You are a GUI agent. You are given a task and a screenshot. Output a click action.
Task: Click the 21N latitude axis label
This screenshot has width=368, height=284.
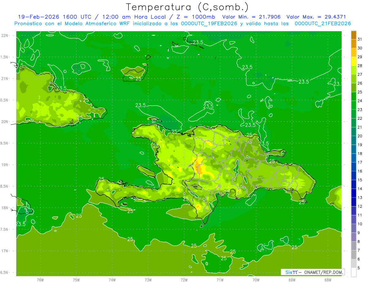(x=5, y=78)
